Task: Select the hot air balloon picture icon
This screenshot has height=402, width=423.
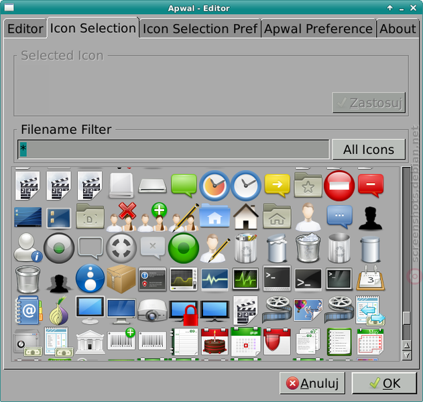Action: click(308, 310)
